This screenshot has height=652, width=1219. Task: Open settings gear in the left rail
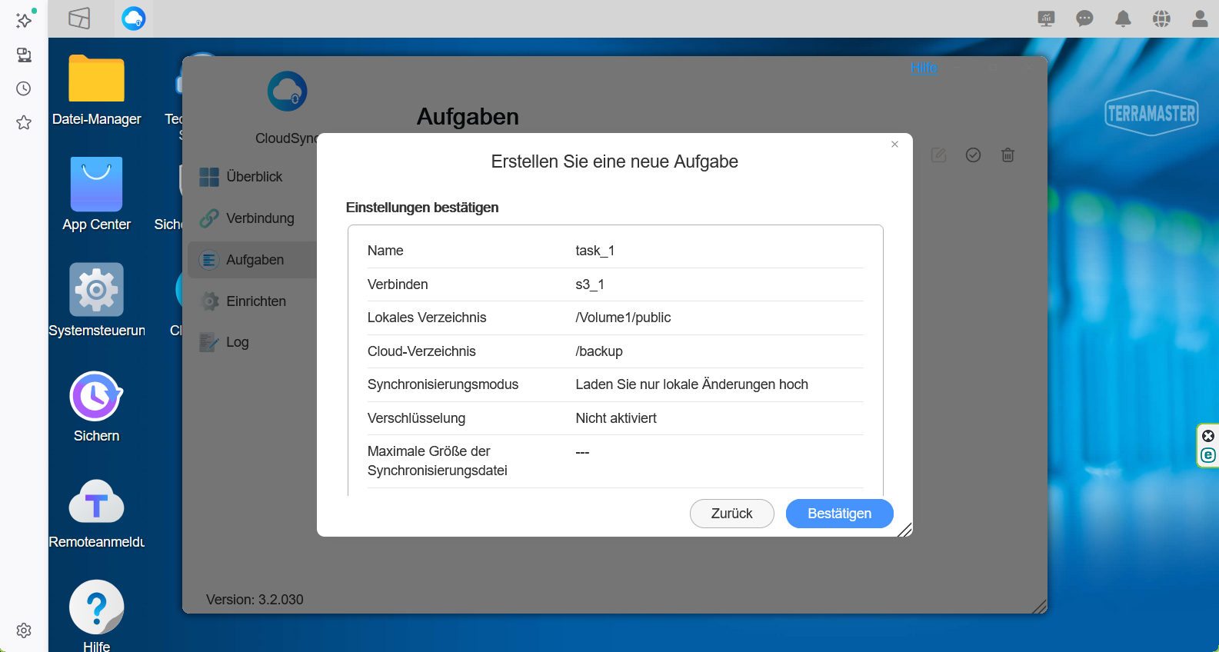tap(24, 630)
